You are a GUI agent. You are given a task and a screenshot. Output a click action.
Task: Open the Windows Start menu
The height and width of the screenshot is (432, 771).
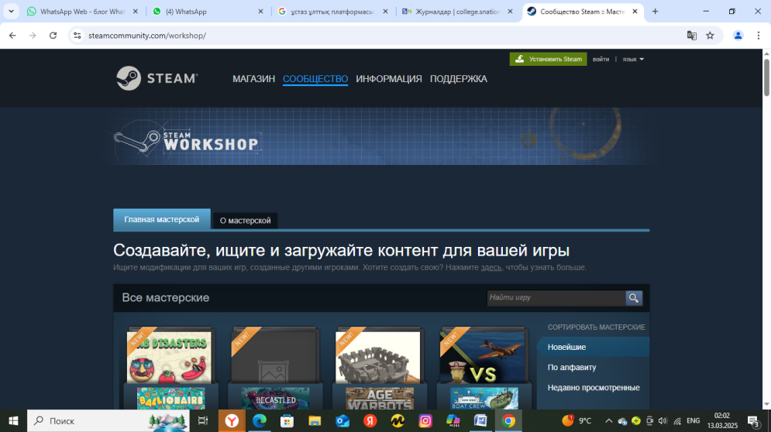pyautogui.click(x=13, y=420)
